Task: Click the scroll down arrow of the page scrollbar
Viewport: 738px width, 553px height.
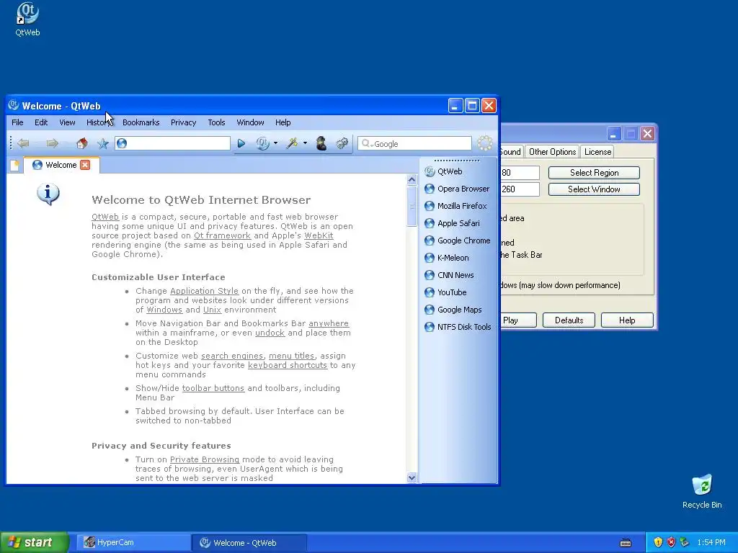Action: [412, 478]
